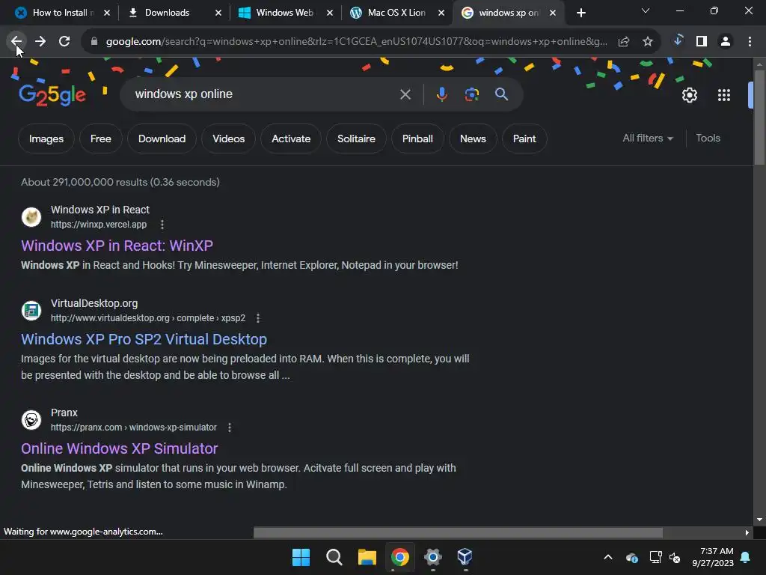
Task: Click the horizontal scrollbar thumb
Action: pos(458,532)
